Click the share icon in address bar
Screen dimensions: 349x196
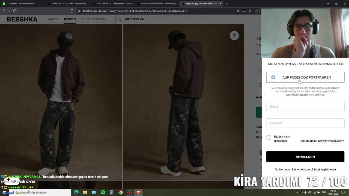pos(256,11)
